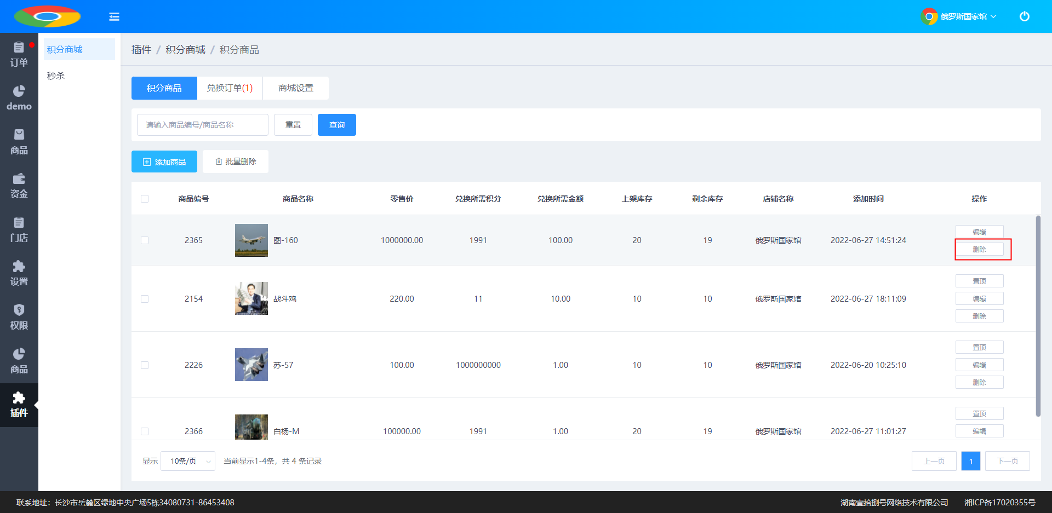The height and width of the screenshot is (513, 1052).
Task: Check the box for product 2365
Action: 145,240
